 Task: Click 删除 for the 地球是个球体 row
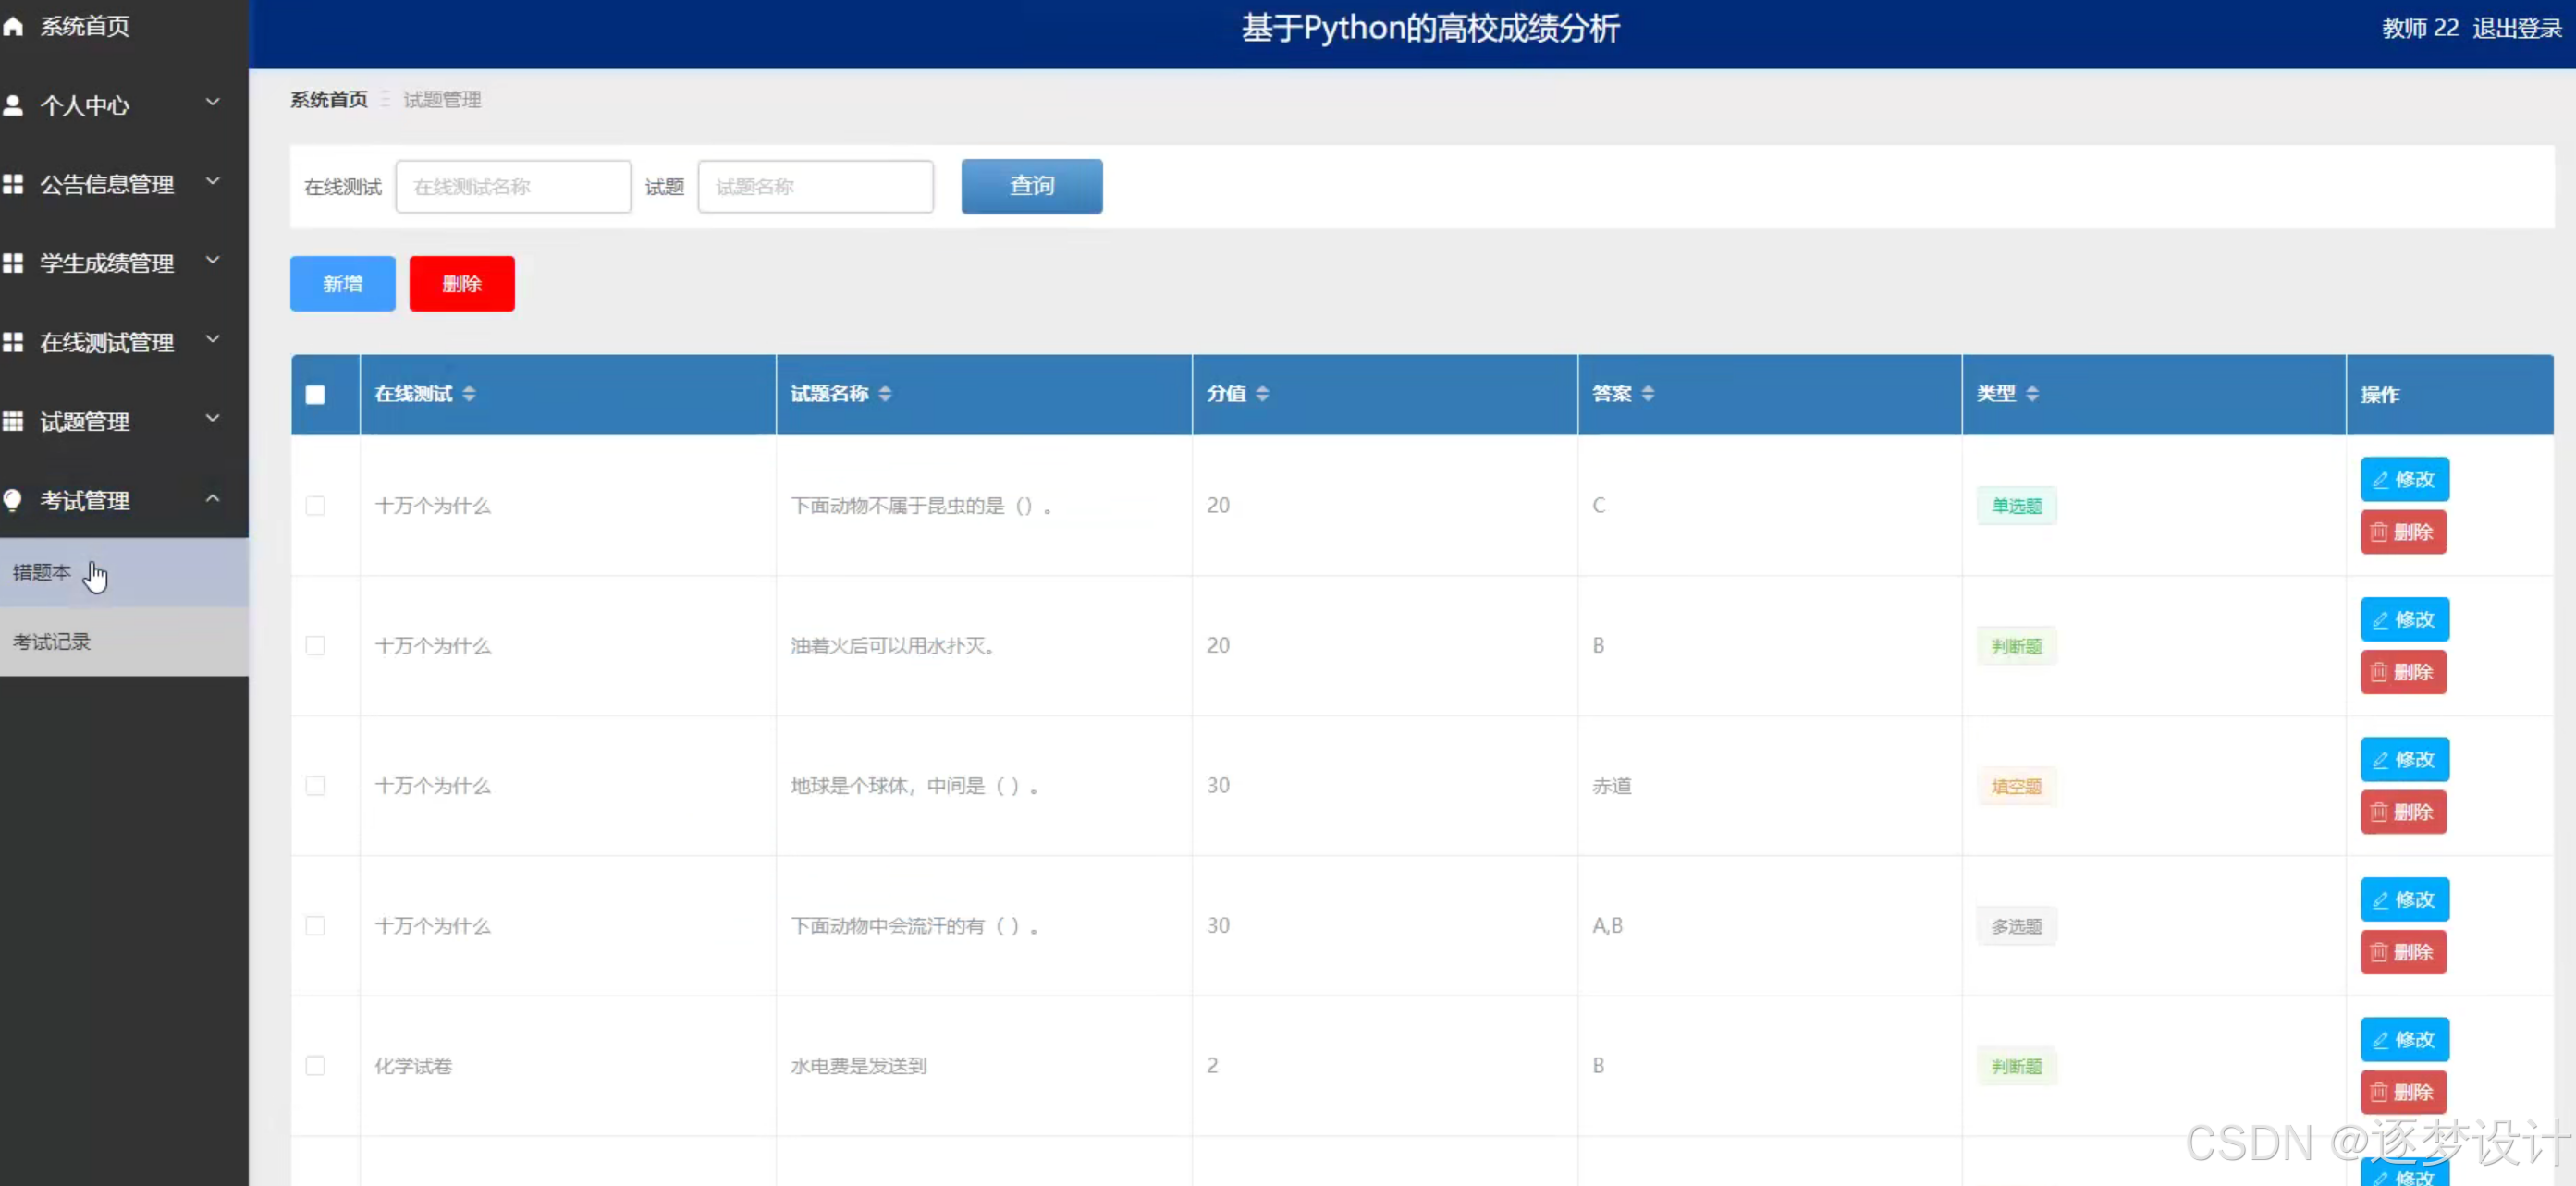2403,812
